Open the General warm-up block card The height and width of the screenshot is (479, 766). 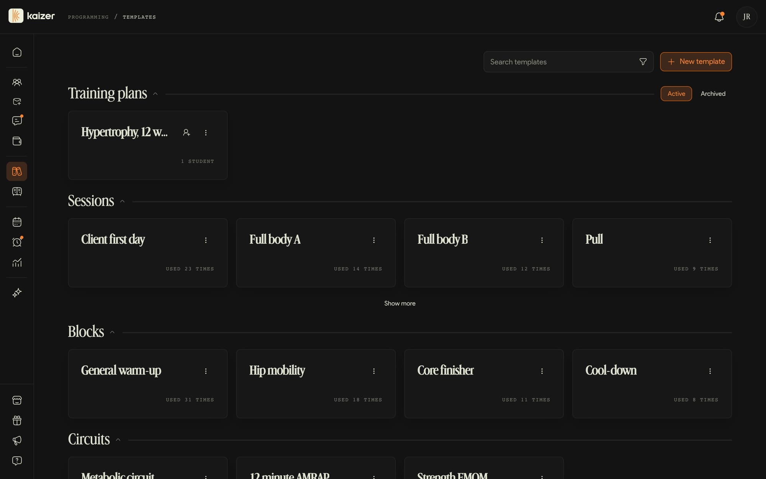[x=148, y=384]
